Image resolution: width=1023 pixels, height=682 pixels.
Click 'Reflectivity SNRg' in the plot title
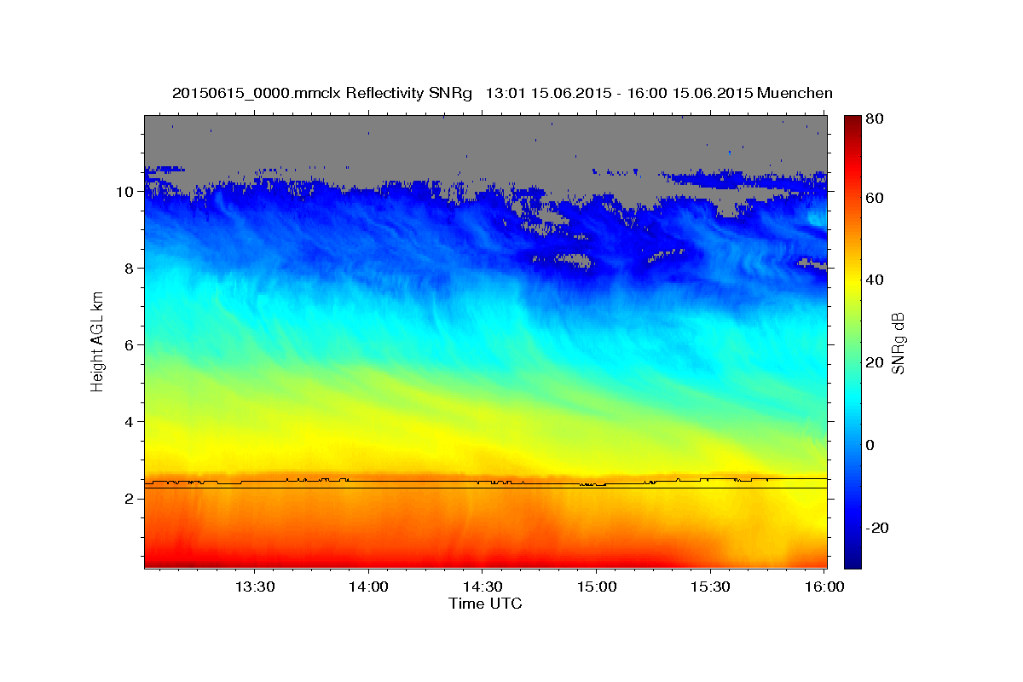coord(407,94)
